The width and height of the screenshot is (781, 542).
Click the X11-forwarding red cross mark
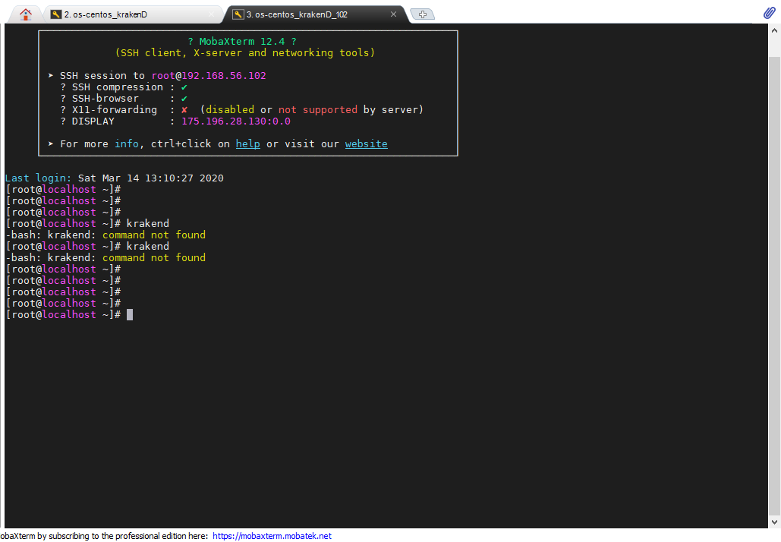tap(184, 110)
